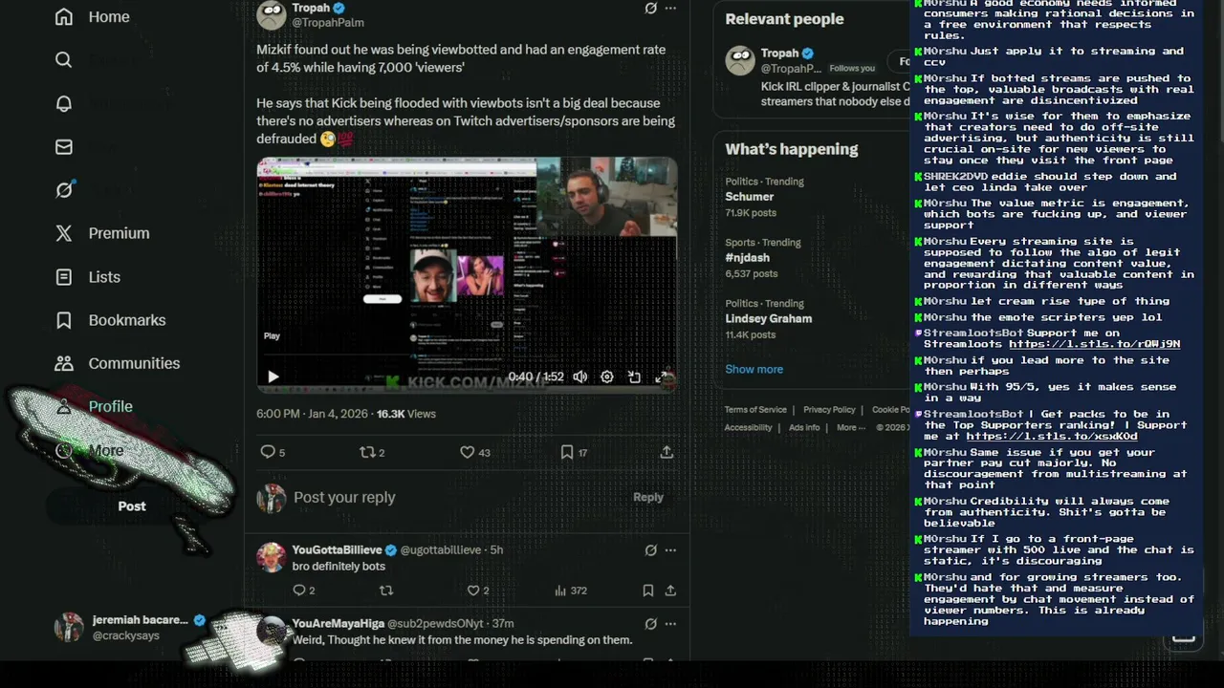This screenshot has height=688, width=1224.
Task: Open Profile in the sidebar
Action: click(95, 406)
